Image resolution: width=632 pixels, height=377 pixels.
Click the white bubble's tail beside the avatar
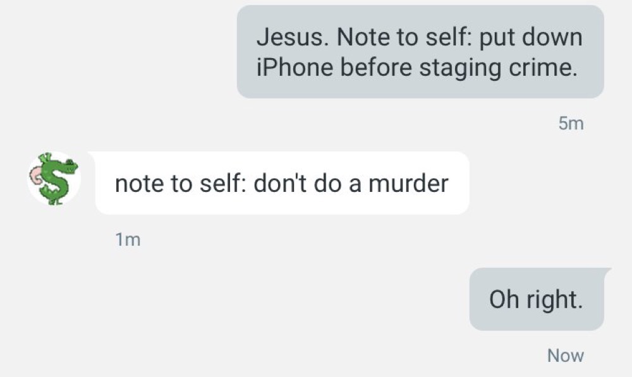[x=92, y=155]
